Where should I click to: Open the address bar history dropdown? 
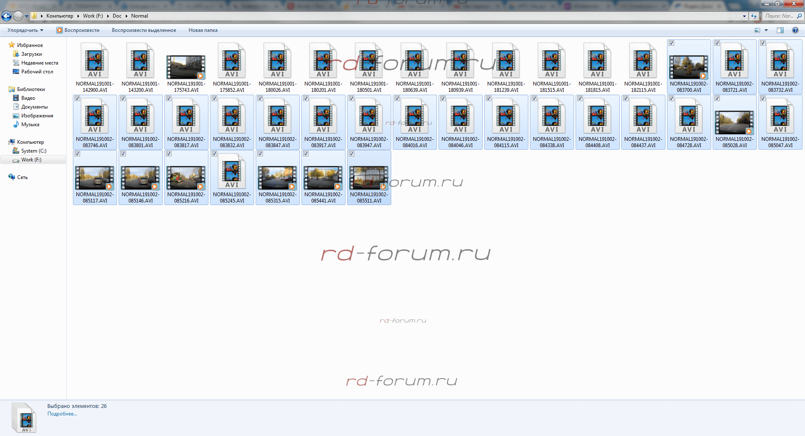click(744, 16)
